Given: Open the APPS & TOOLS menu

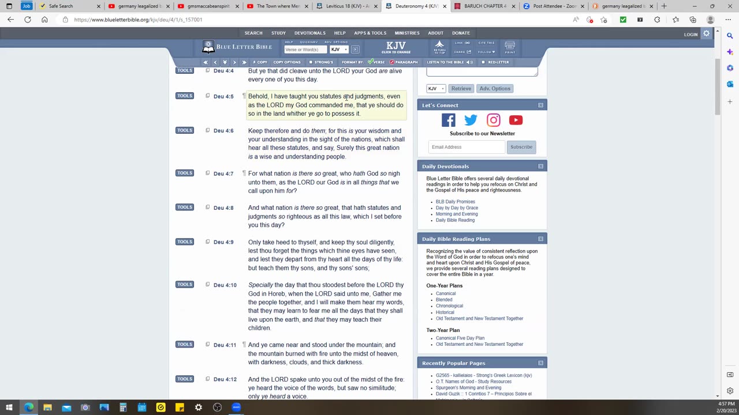Looking at the screenshot, I should (x=370, y=33).
